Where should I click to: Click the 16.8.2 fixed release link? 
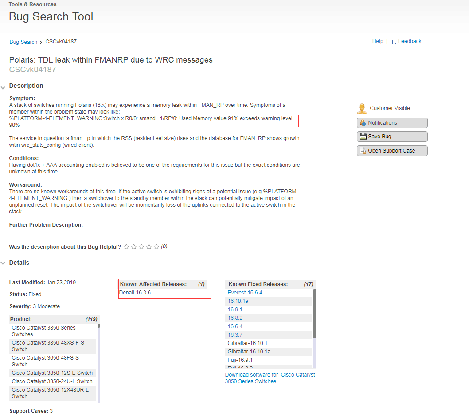tap(235, 318)
